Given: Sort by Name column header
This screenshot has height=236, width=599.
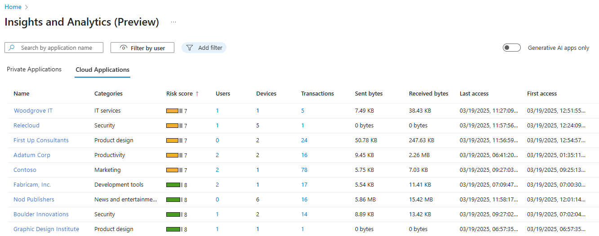Looking at the screenshot, I should 22,94.
